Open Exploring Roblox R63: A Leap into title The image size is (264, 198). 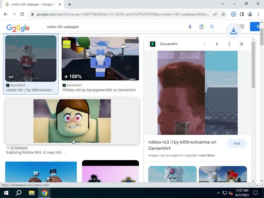tap(36, 152)
